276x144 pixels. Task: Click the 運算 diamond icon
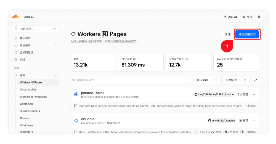coord(16,75)
